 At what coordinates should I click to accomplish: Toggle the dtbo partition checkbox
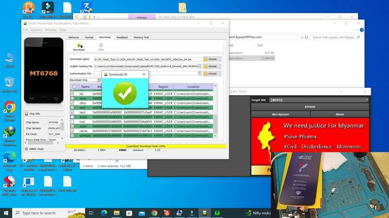(x=72, y=103)
